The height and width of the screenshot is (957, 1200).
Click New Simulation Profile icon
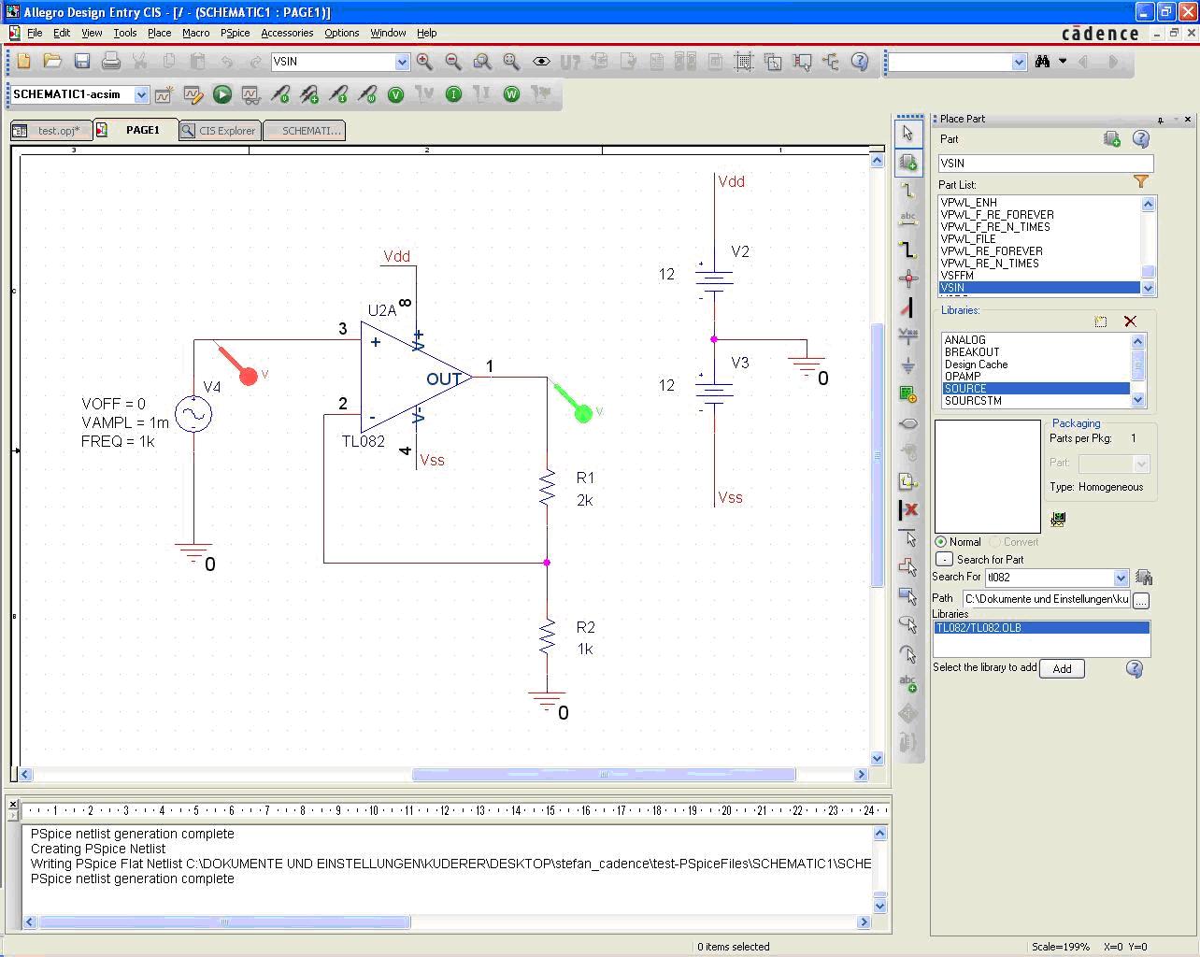[164, 94]
